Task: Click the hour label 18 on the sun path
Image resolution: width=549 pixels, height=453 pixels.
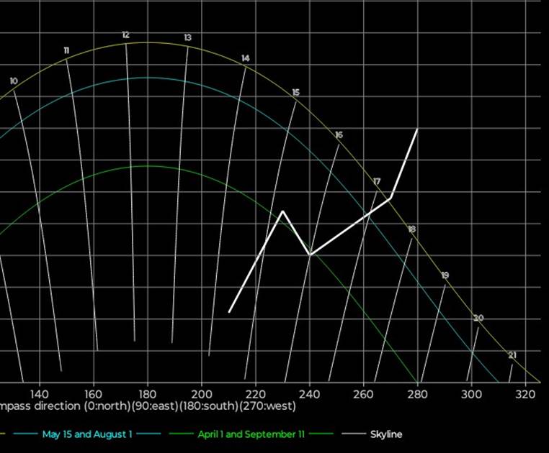Action: tap(412, 229)
